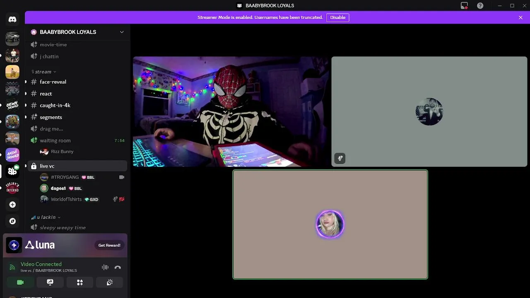Click Disable in Streamer Mode banner
The height and width of the screenshot is (298, 530).
point(337,17)
